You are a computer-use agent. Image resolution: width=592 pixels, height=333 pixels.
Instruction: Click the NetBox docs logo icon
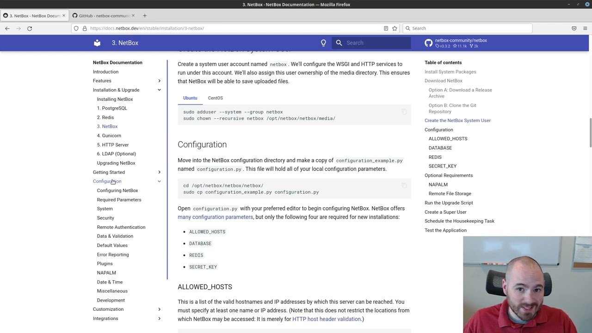tap(97, 43)
